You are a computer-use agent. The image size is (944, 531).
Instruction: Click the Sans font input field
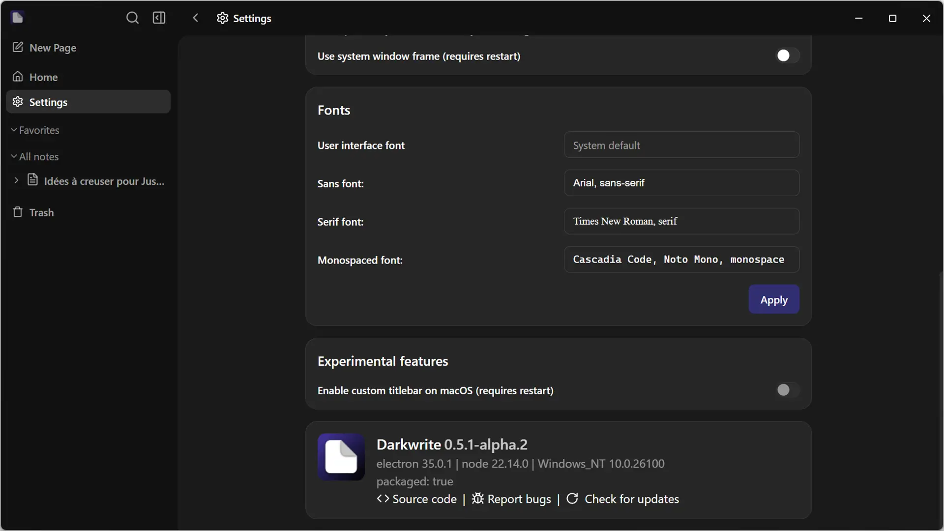pyautogui.click(x=681, y=183)
